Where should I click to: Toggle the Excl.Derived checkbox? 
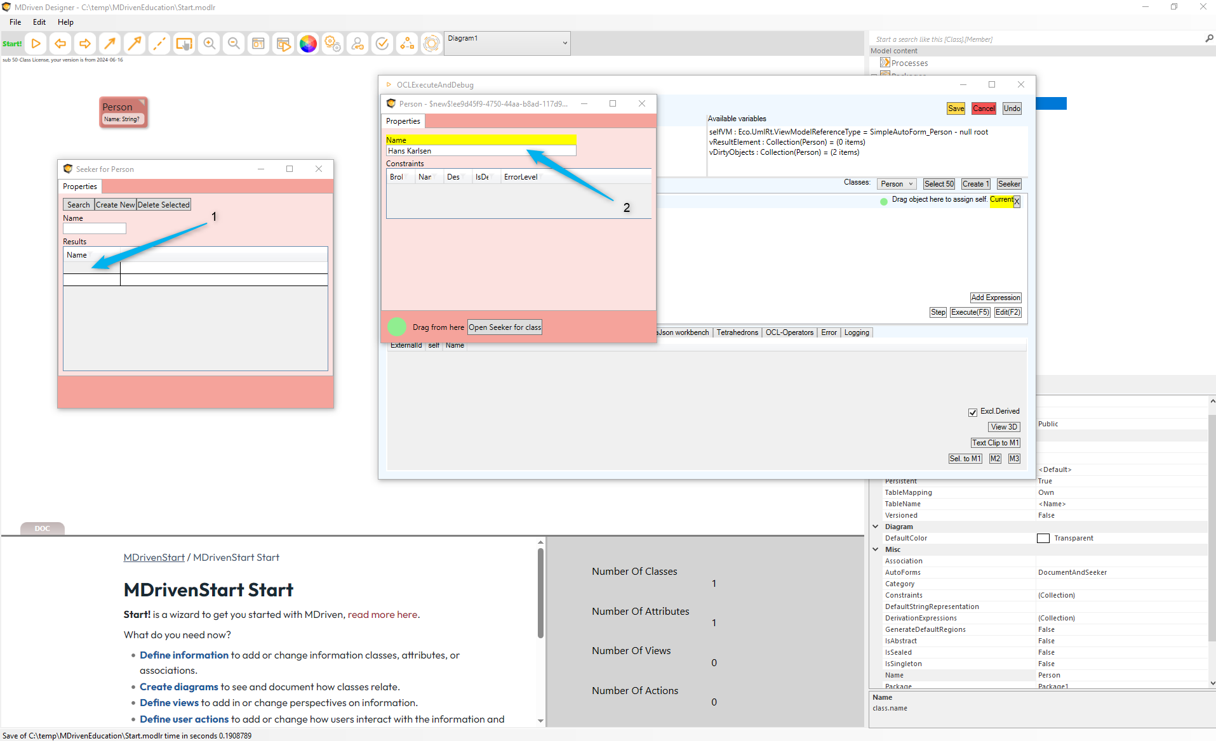point(973,412)
